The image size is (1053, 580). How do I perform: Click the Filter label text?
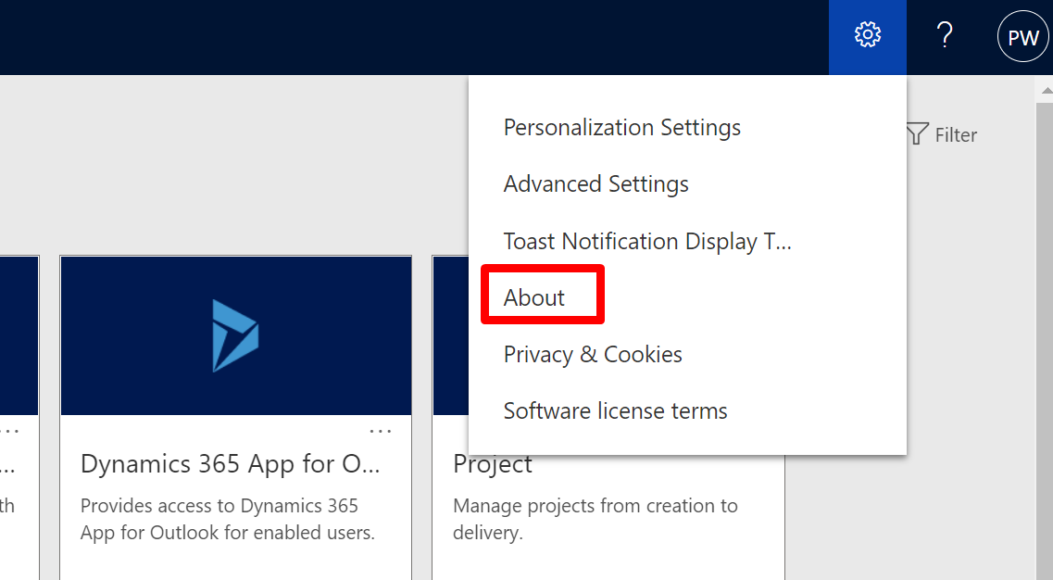pos(956,135)
